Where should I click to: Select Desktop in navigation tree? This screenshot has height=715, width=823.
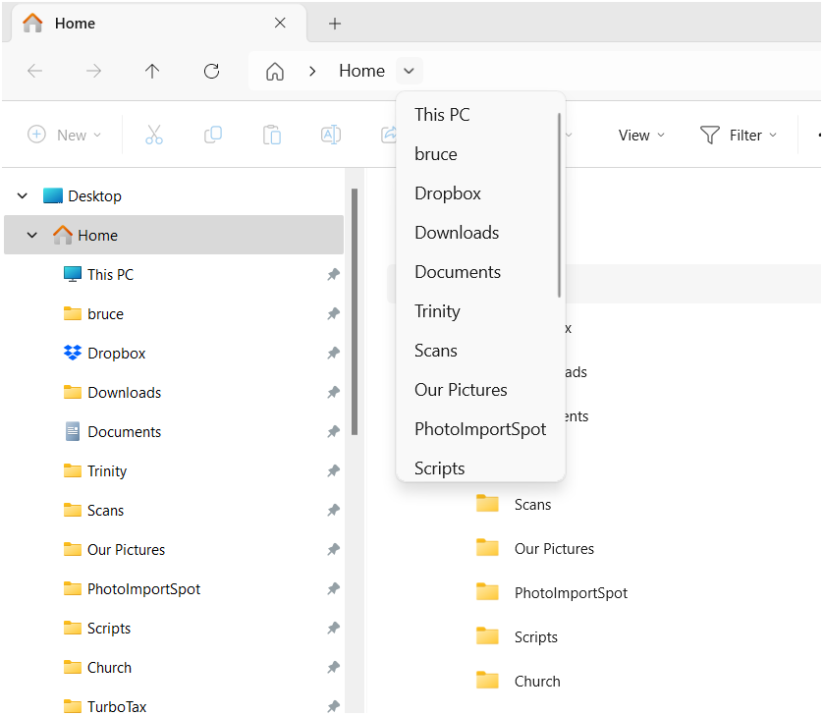[95, 195]
